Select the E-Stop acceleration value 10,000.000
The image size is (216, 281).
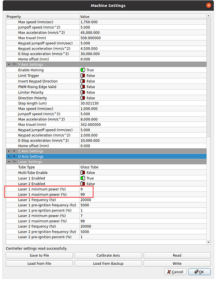[x=90, y=140]
